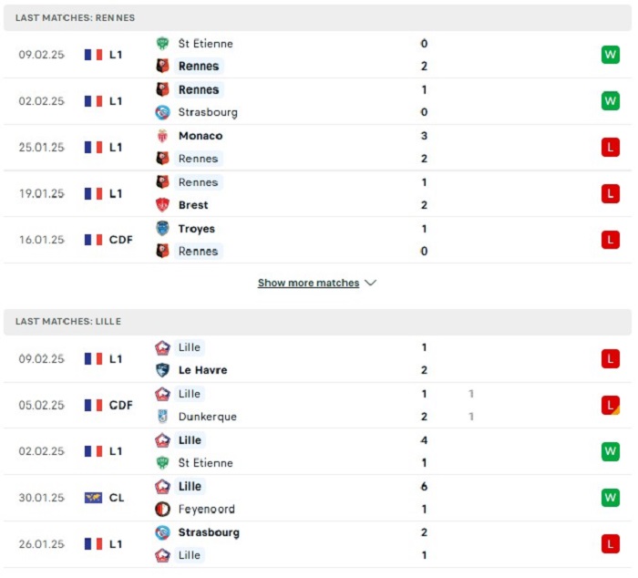
Task: Click the L badge with penalty marker for Dunkerque match
Action: 610,405
